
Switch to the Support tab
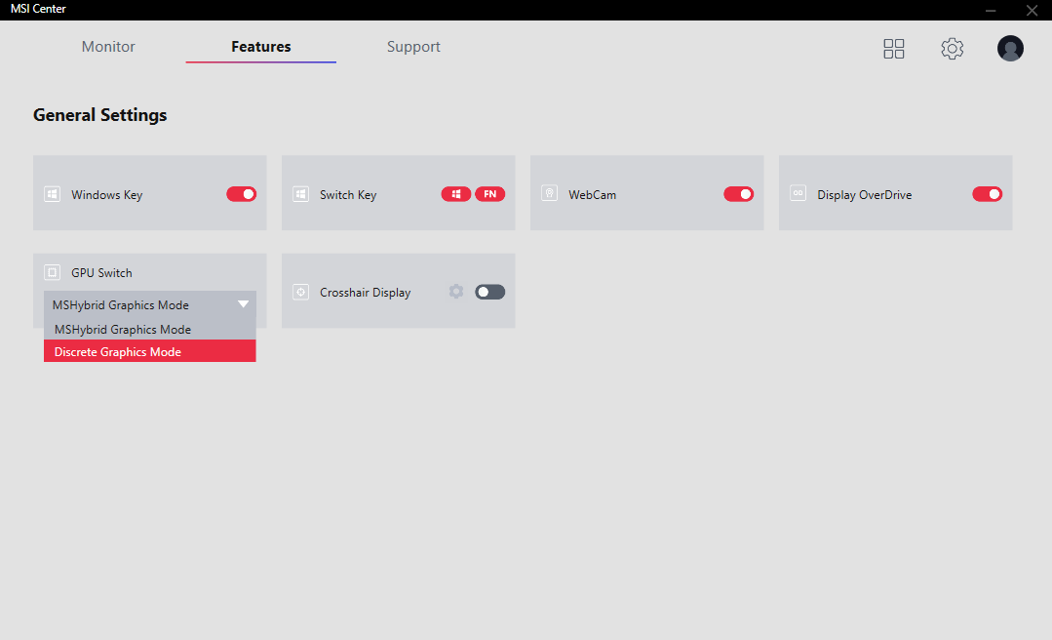click(x=413, y=46)
